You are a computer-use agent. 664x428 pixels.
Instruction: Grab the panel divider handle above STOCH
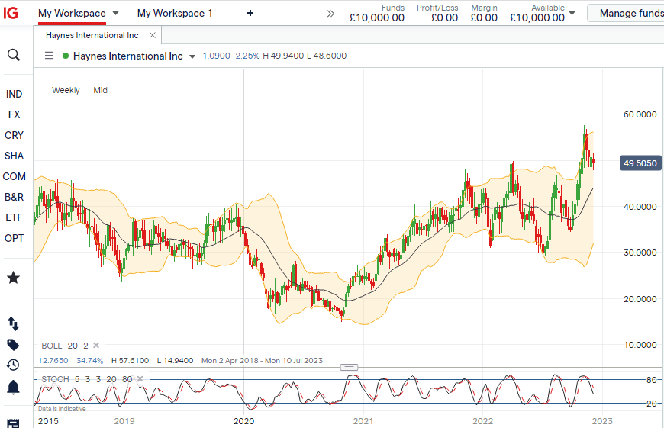[x=350, y=367]
